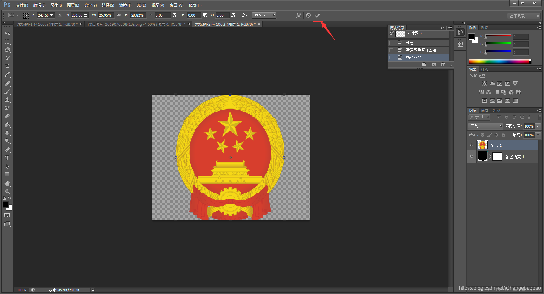Click the foreground color swatch in toolbox

click(6, 204)
